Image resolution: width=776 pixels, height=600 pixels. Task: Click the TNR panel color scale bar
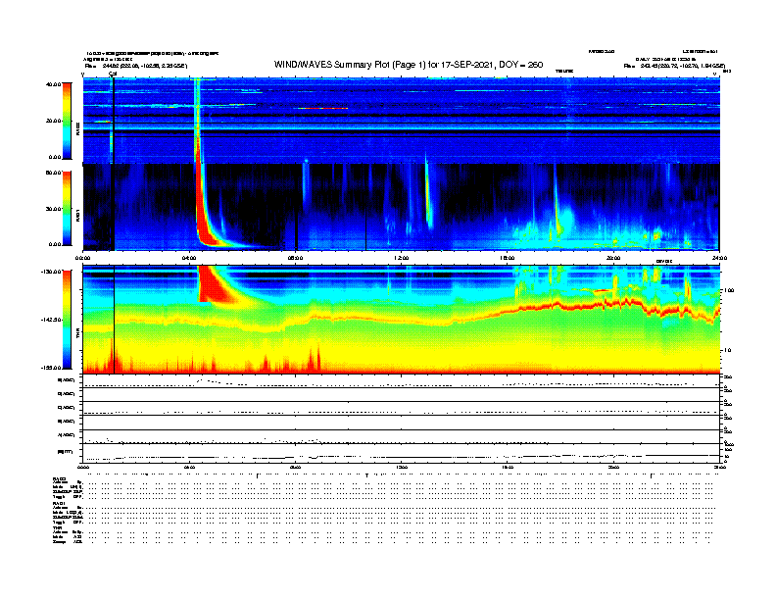point(67,320)
